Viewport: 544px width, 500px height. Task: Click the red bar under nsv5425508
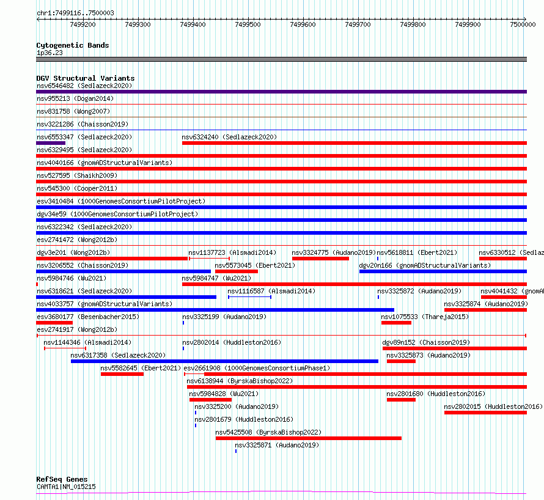[309, 438]
